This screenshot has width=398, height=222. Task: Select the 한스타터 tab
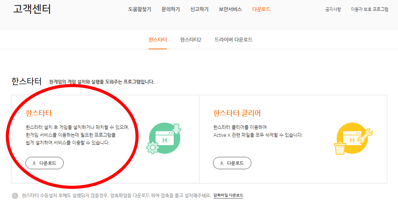pyautogui.click(x=158, y=39)
